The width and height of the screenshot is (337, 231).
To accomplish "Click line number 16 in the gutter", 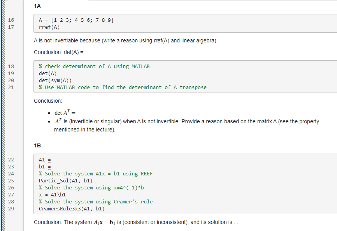I will pos(11,20).
